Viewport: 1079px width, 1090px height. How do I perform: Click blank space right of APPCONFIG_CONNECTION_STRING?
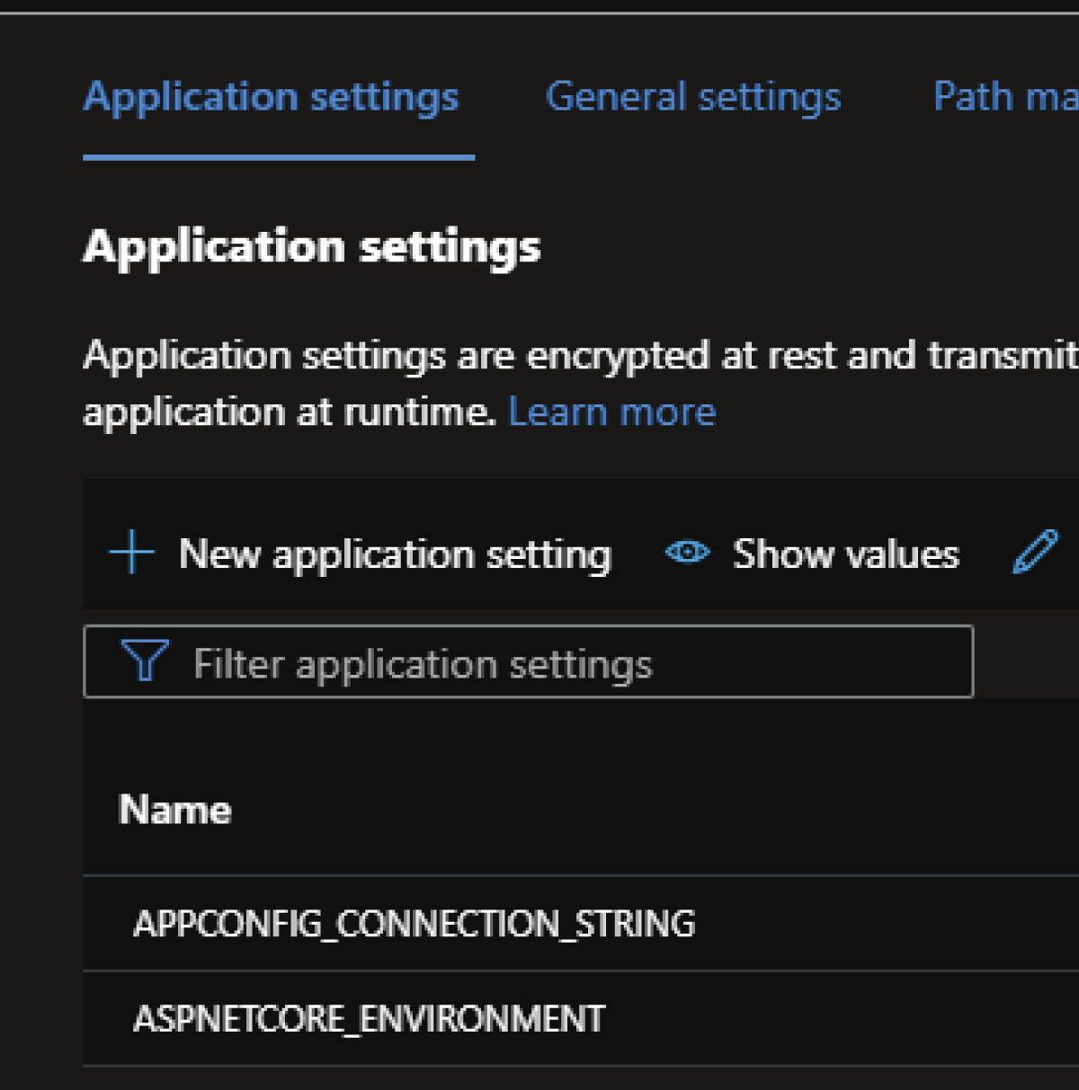[881, 924]
